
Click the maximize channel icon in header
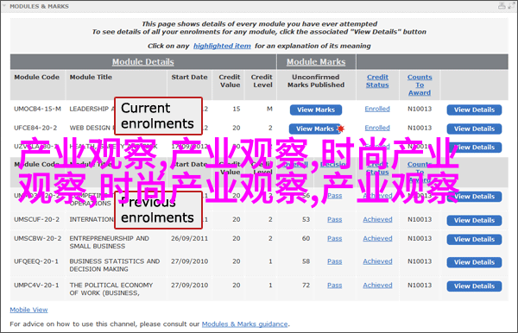(x=512, y=6)
